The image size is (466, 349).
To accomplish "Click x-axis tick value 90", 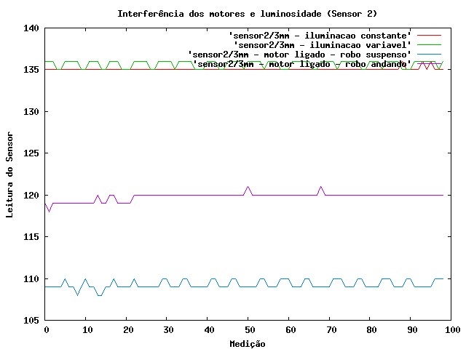I will (412, 330).
